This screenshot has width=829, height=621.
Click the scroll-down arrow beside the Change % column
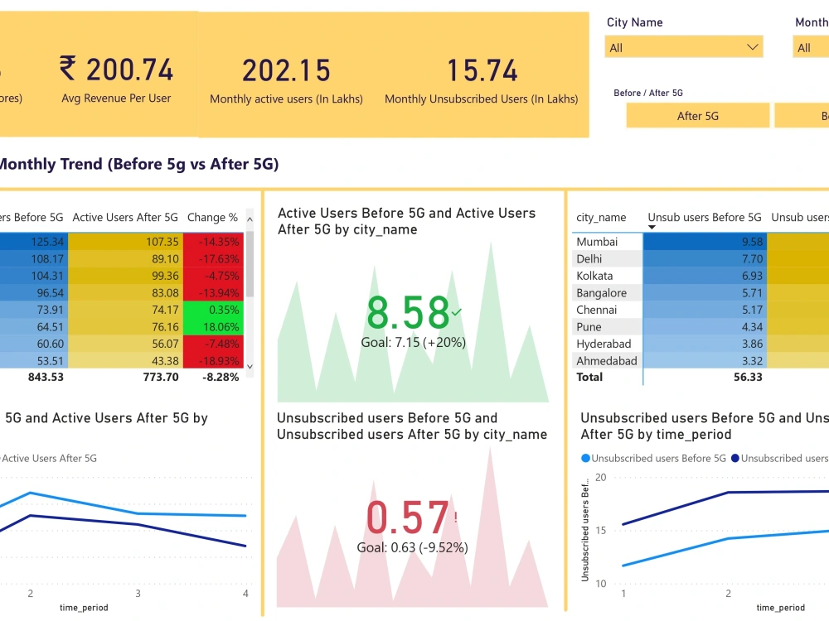coord(250,365)
